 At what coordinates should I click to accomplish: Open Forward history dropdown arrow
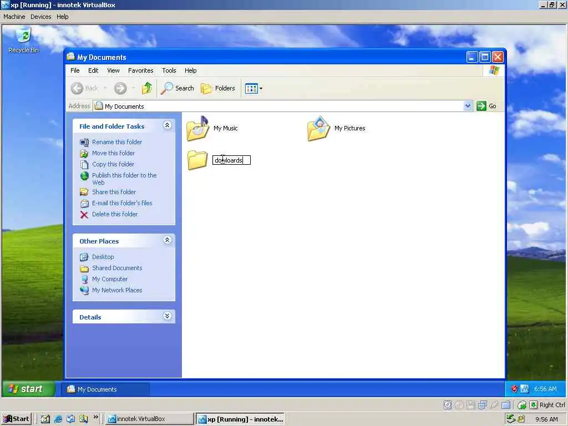pos(134,88)
